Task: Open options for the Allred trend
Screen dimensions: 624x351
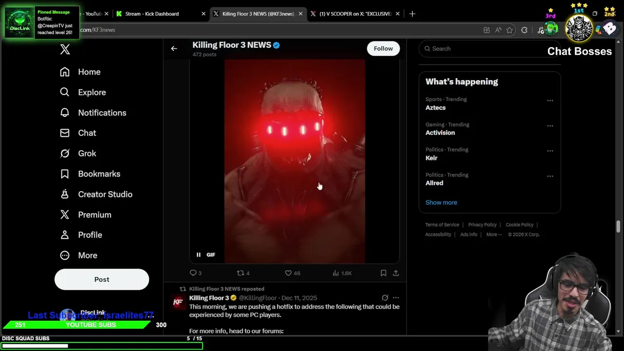Action: coord(550,176)
